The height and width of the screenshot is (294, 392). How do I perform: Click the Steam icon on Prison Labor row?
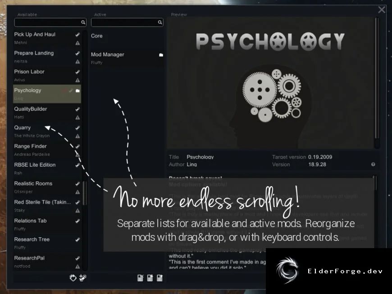77,72
